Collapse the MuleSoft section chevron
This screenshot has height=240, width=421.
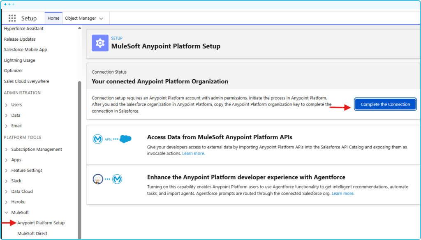pyautogui.click(x=7, y=212)
